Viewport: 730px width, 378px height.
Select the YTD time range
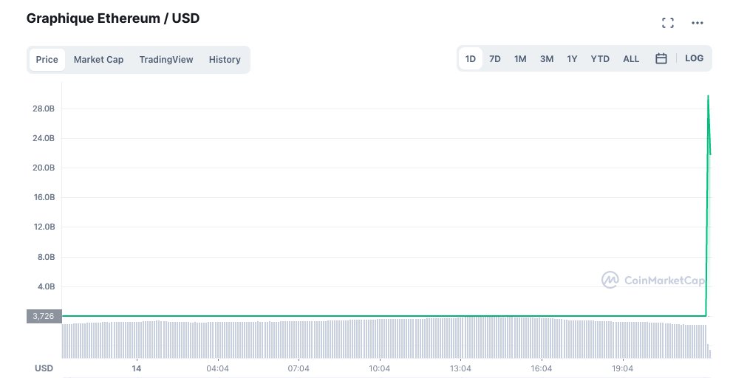[600, 59]
